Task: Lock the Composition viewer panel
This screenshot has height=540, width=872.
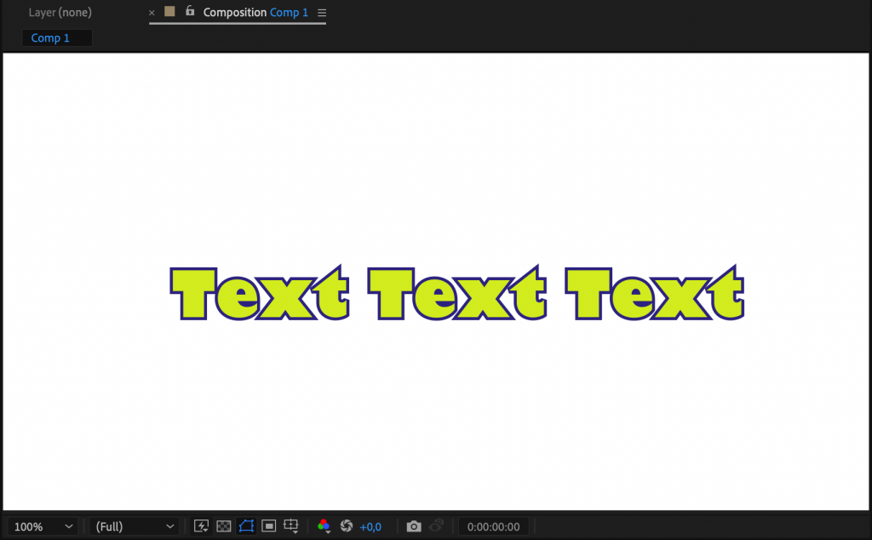Action: [189, 12]
